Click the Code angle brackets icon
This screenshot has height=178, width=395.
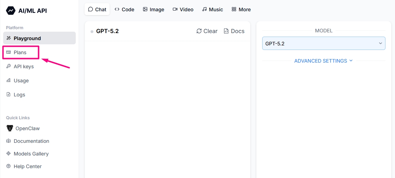117,9
